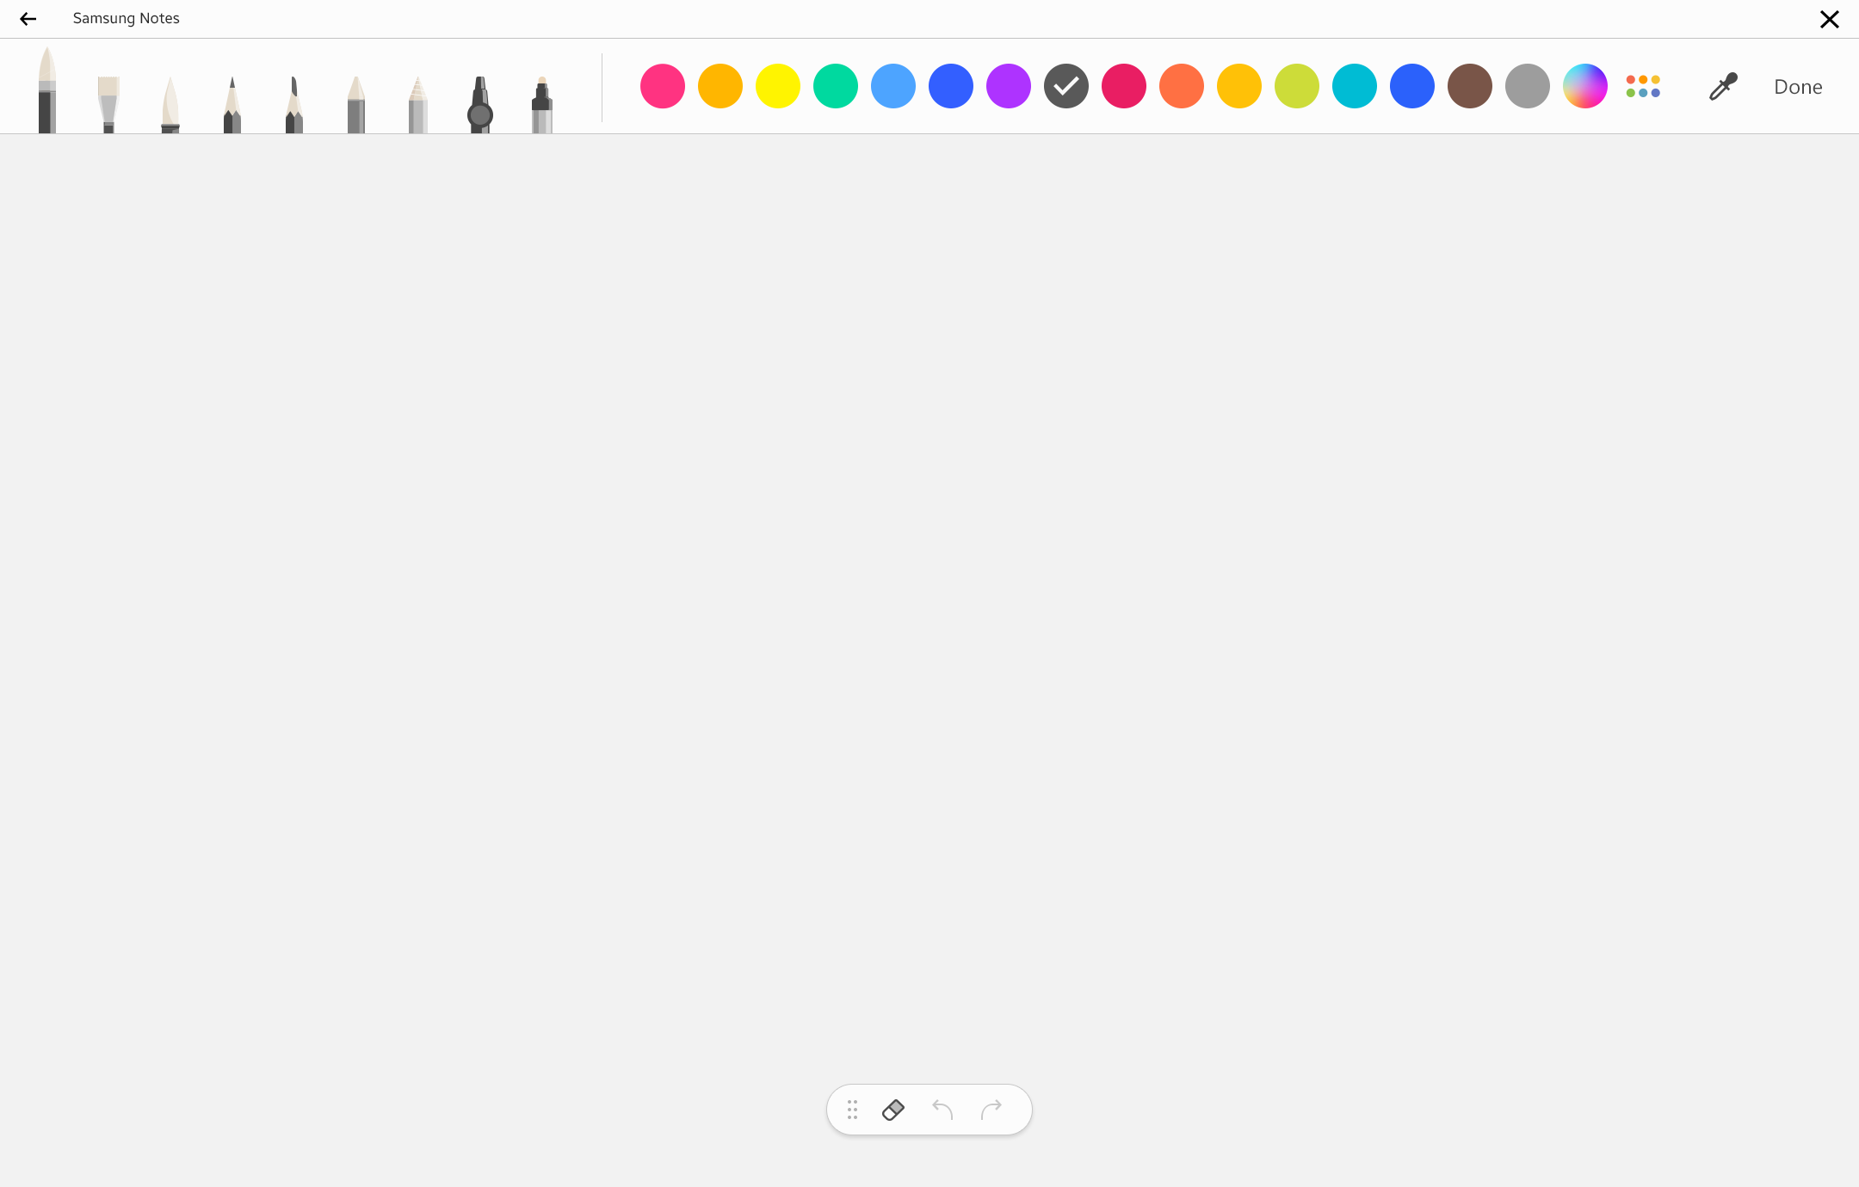This screenshot has width=1859, height=1187.
Task: Select the eraser in floating toolbar
Action: pos(893,1110)
